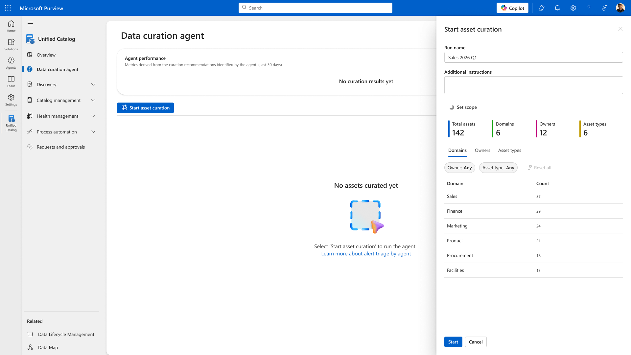Screen dimensions: 631x355
Task: Click the Overview nav icon
Action: (x=30, y=55)
